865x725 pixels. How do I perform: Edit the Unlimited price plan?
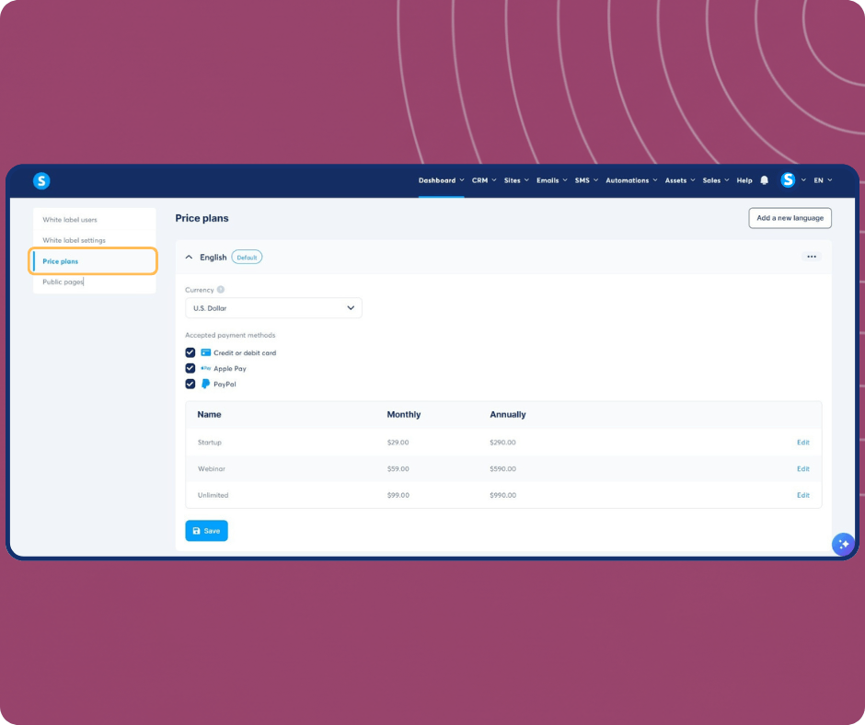click(802, 495)
